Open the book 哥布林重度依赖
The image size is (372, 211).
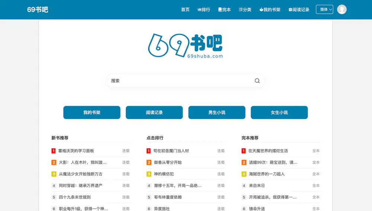coord(168,197)
